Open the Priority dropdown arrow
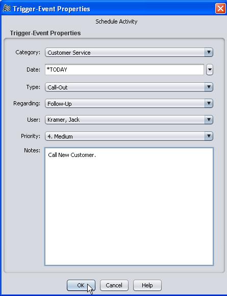 point(209,136)
